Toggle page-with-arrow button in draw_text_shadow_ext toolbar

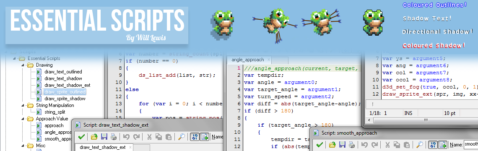click(x=205, y=137)
